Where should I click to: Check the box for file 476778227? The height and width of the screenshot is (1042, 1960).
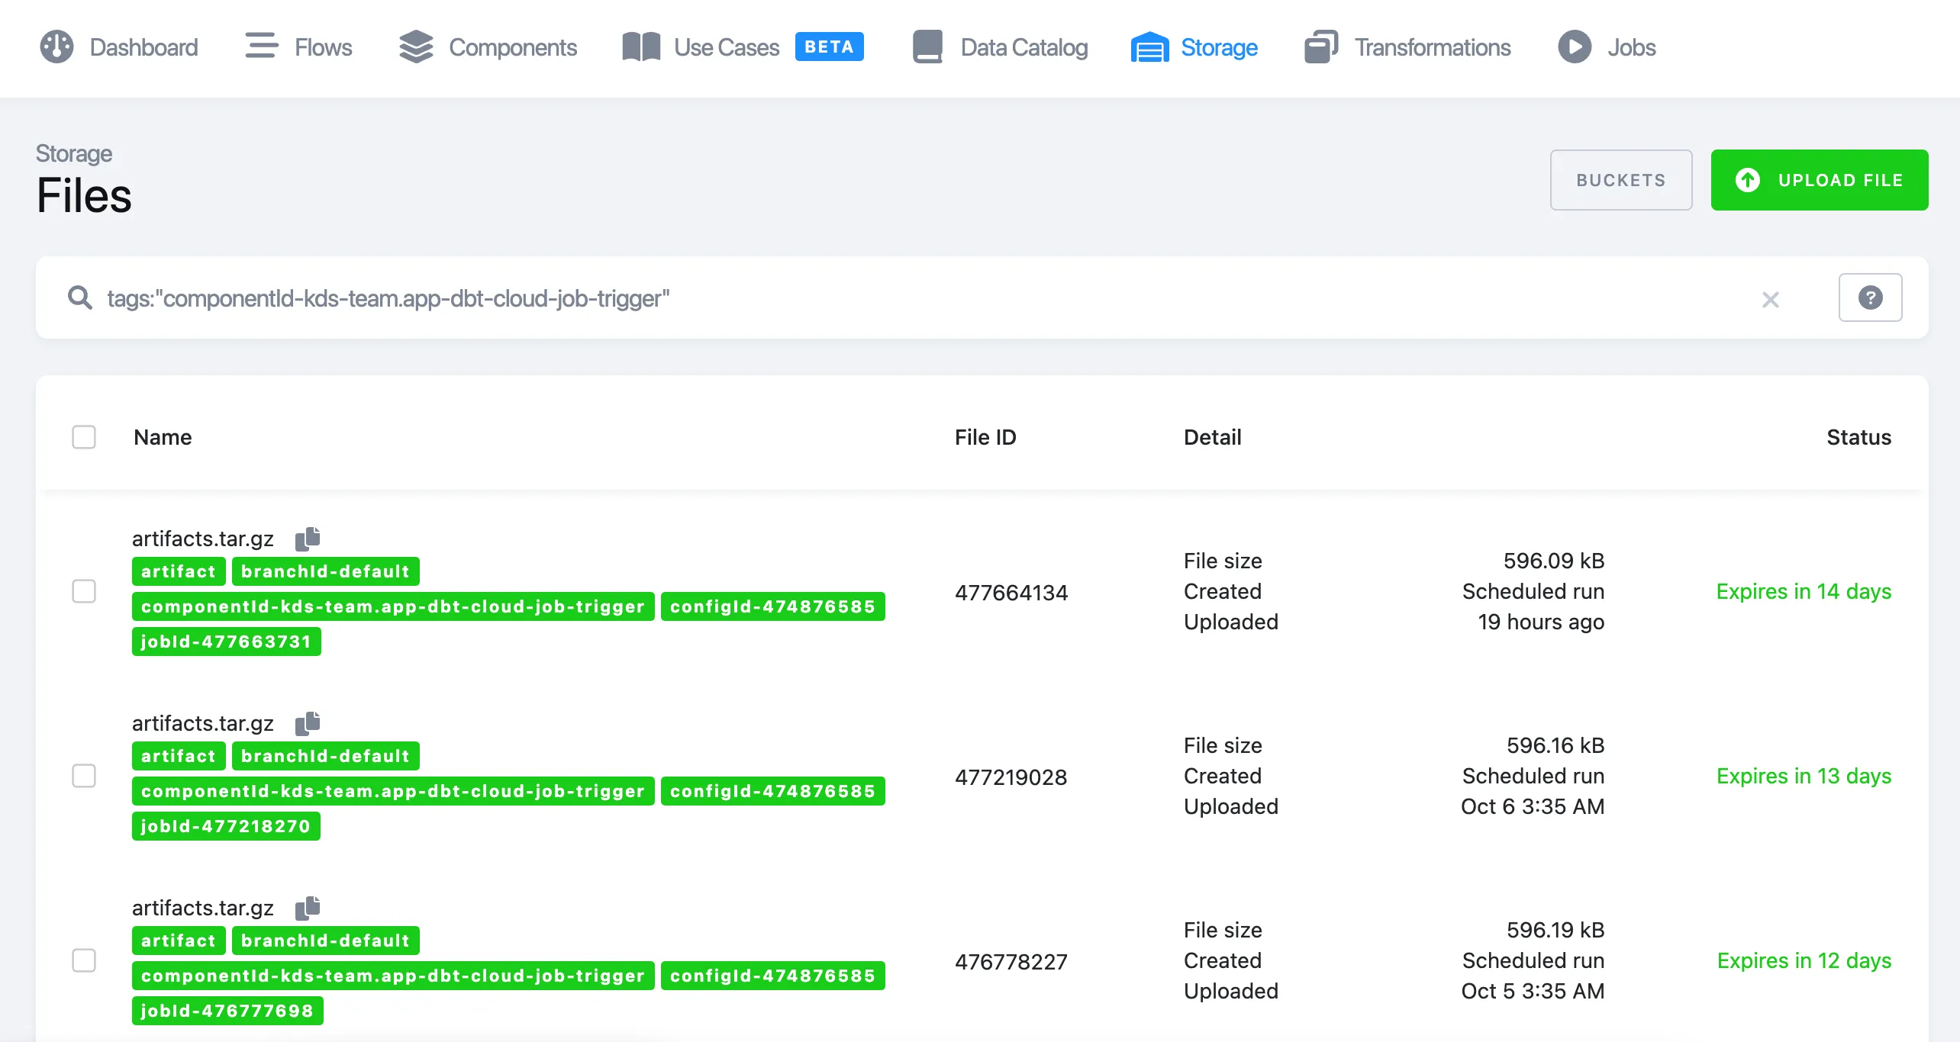pos(84,960)
